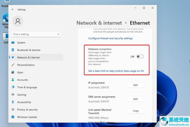
Task: Click the Accounts person icon
Action: [x=13, y=80]
